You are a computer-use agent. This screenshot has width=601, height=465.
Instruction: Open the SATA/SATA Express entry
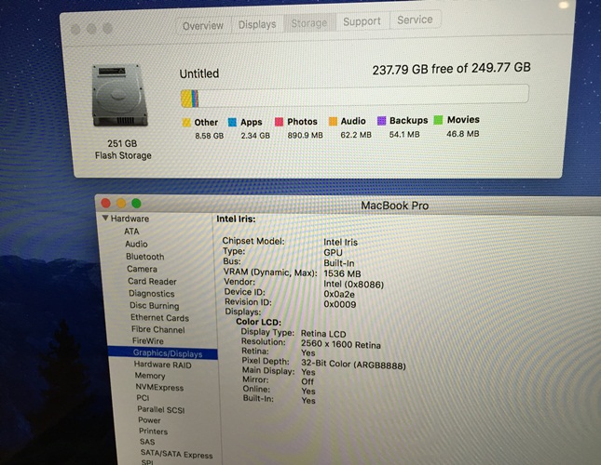coord(176,454)
